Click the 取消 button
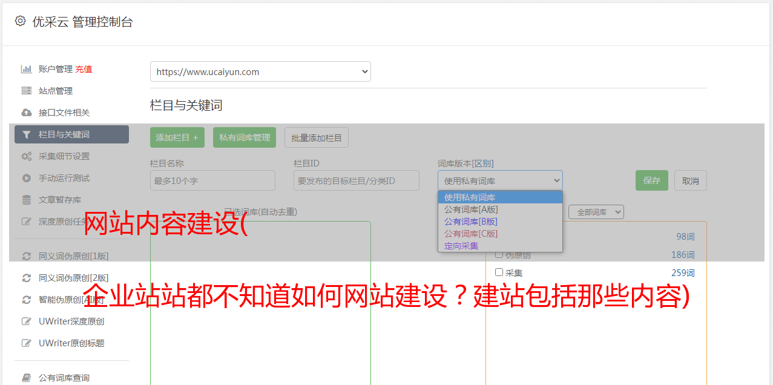 coord(691,180)
